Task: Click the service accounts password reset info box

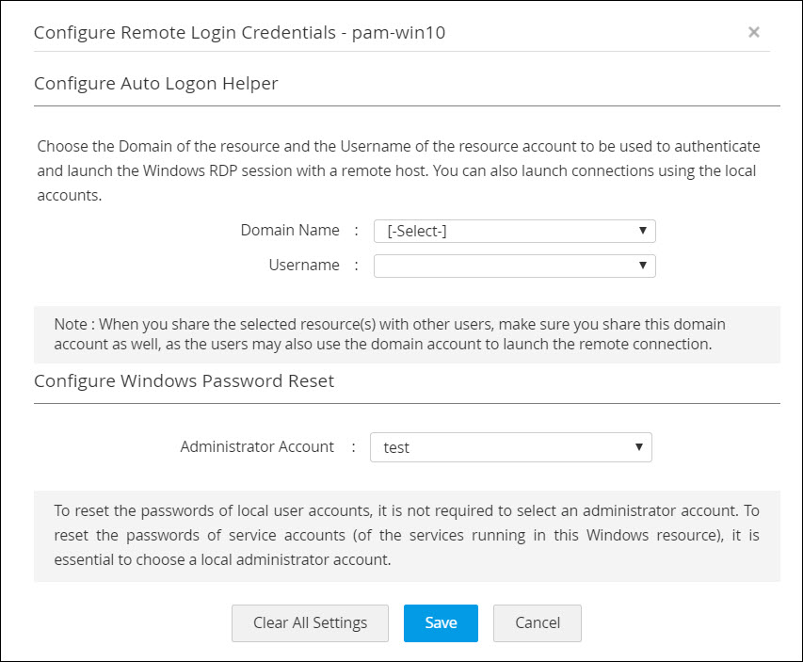Action: (x=407, y=536)
